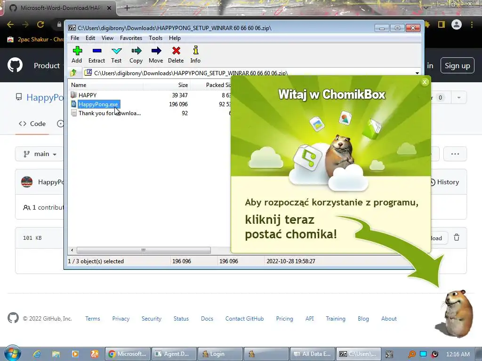Open the Product menu on GitHub

click(47, 65)
